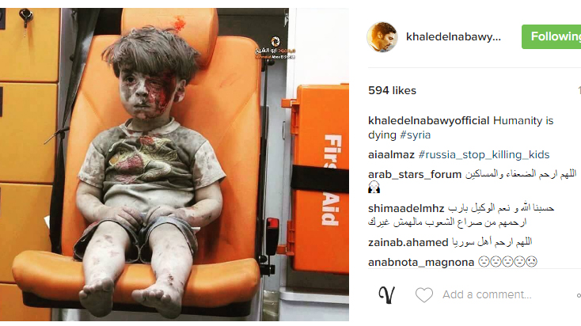Click the photographer watermark logo on photo
Screen dimensions: 581x326
click(275, 41)
